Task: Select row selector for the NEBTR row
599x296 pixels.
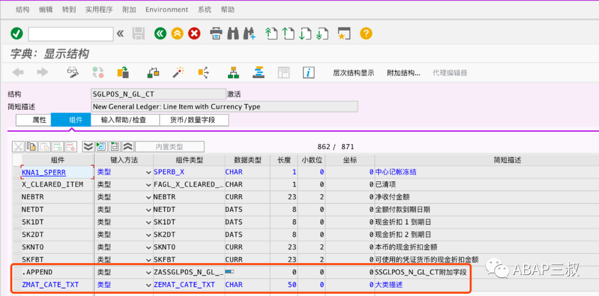Action: coord(17,197)
